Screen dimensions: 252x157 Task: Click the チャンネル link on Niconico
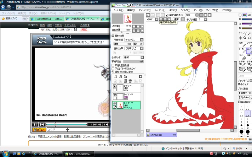pyautogui.click(x=70, y=25)
